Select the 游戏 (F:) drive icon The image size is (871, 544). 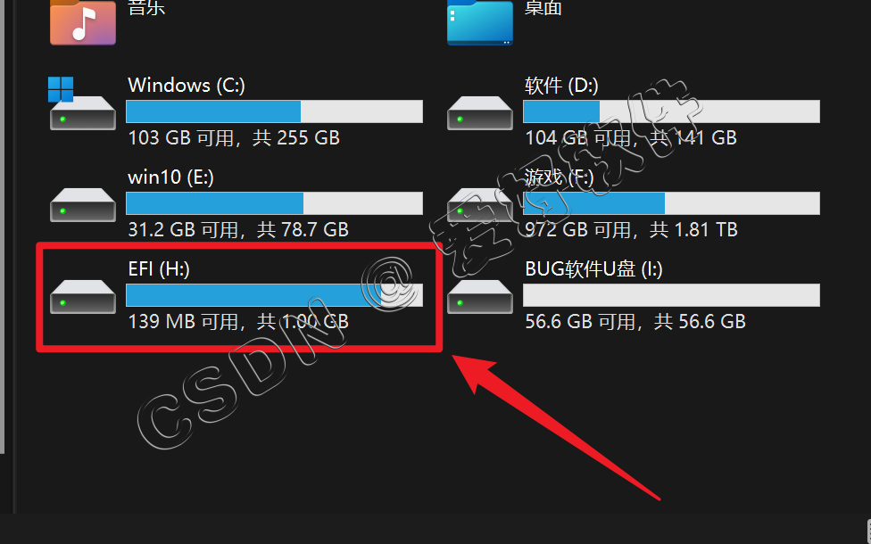[480, 205]
